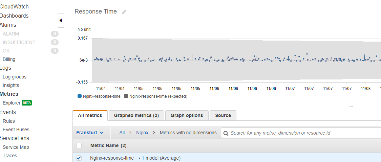Click the search magnifier icon
381x162 pixels.
point(226,133)
